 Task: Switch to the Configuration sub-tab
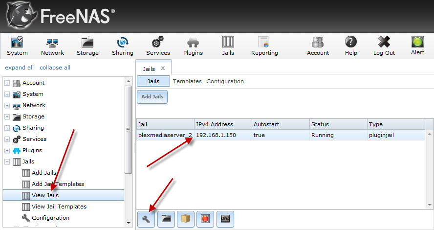(225, 81)
